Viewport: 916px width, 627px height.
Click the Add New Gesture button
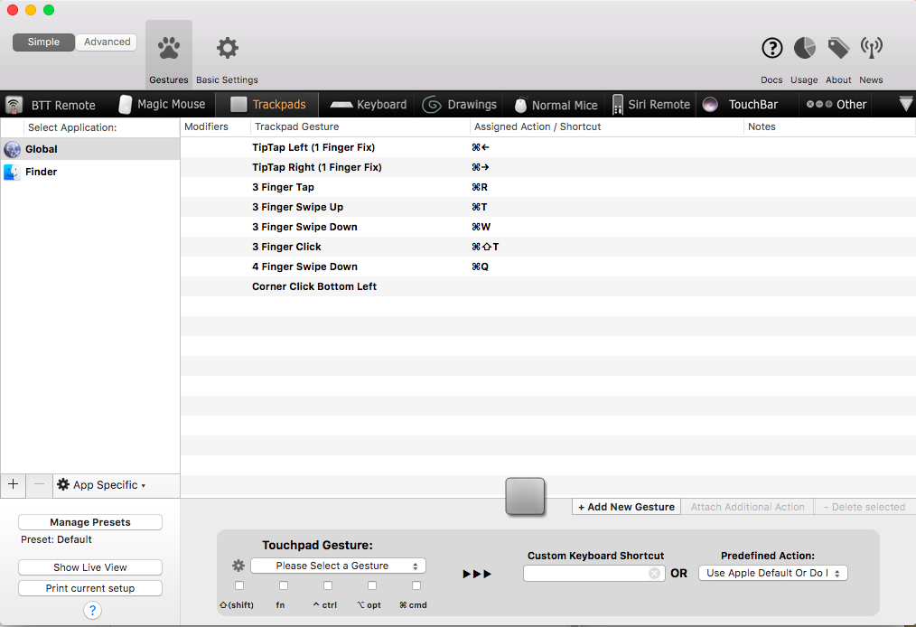(626, 507)
